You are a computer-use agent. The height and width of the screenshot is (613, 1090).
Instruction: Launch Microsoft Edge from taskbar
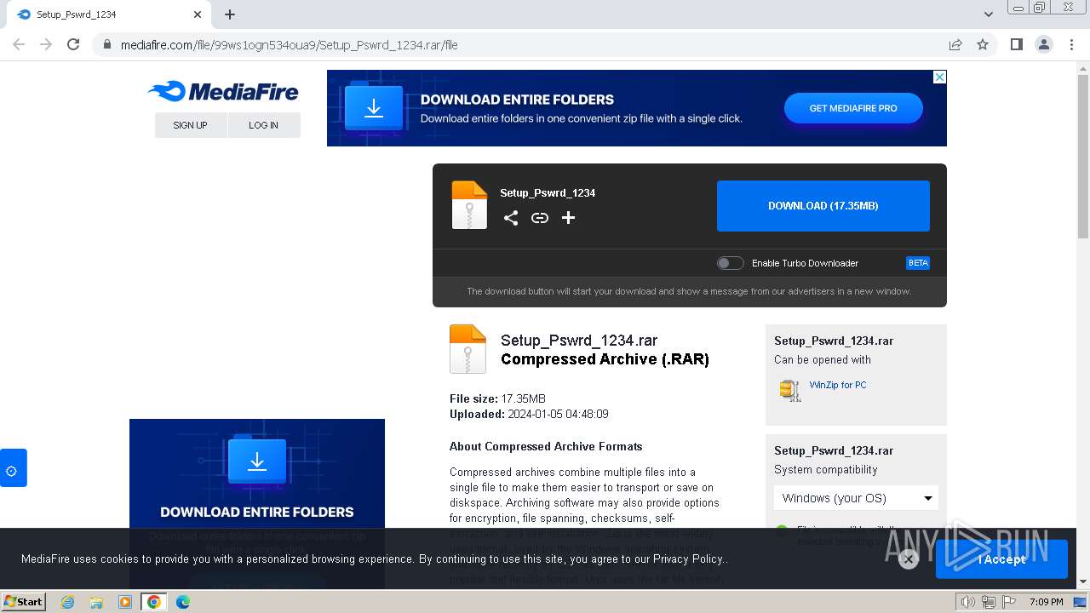click(183, 602)
